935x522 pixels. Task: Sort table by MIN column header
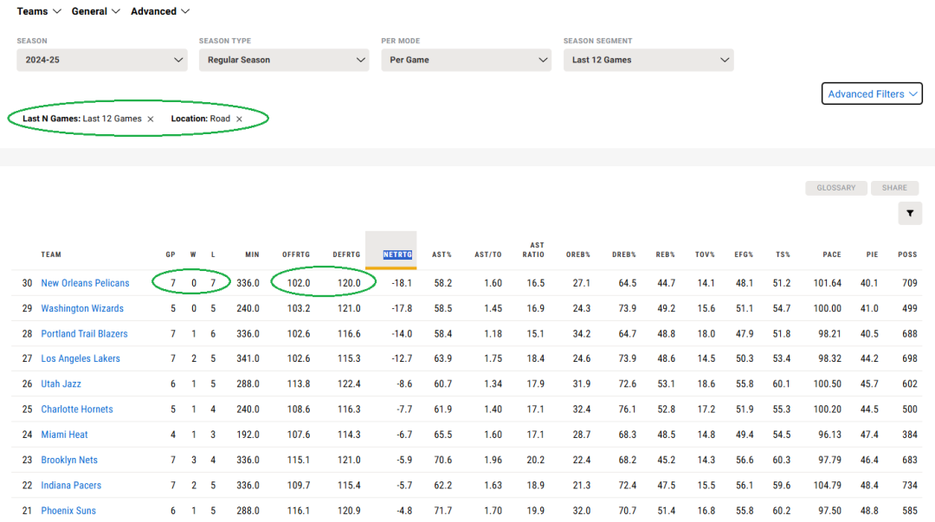(x=252, y=255)
